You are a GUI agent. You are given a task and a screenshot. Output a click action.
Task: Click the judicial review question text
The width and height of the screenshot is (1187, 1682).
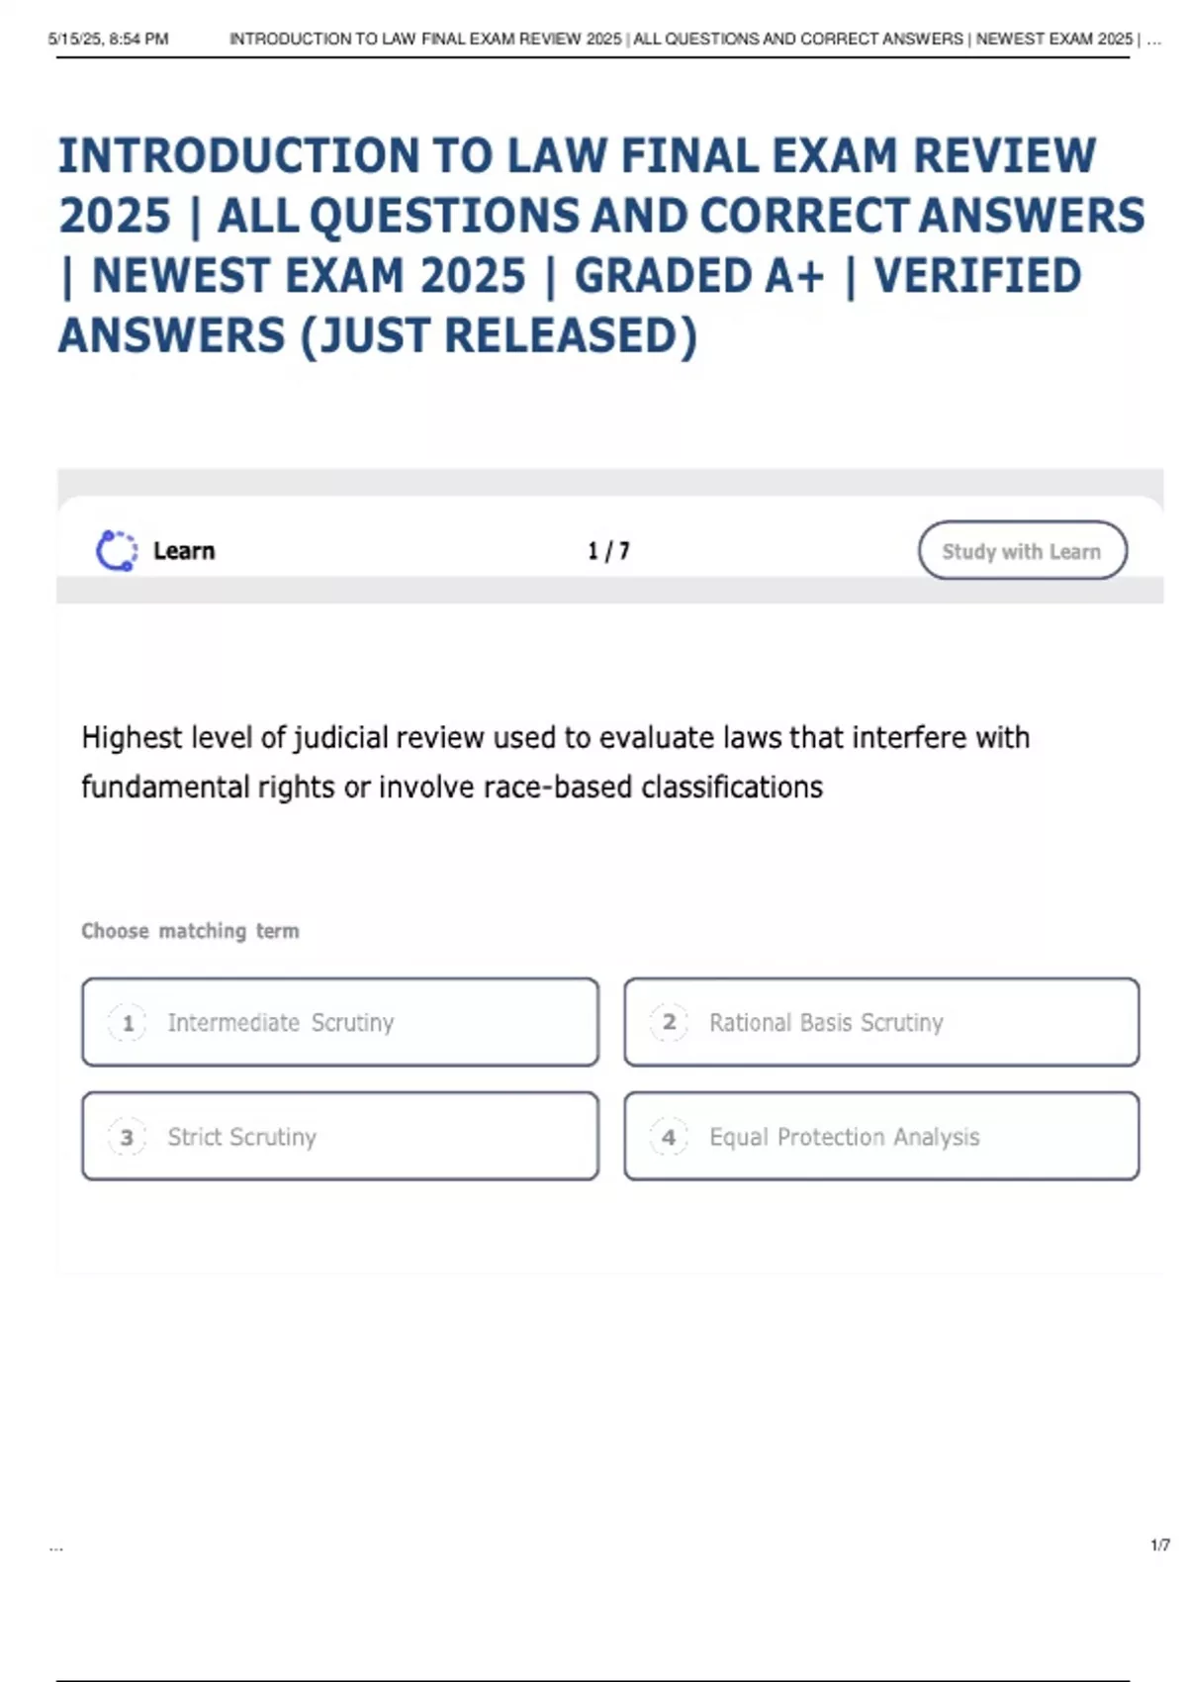point(555,762)
